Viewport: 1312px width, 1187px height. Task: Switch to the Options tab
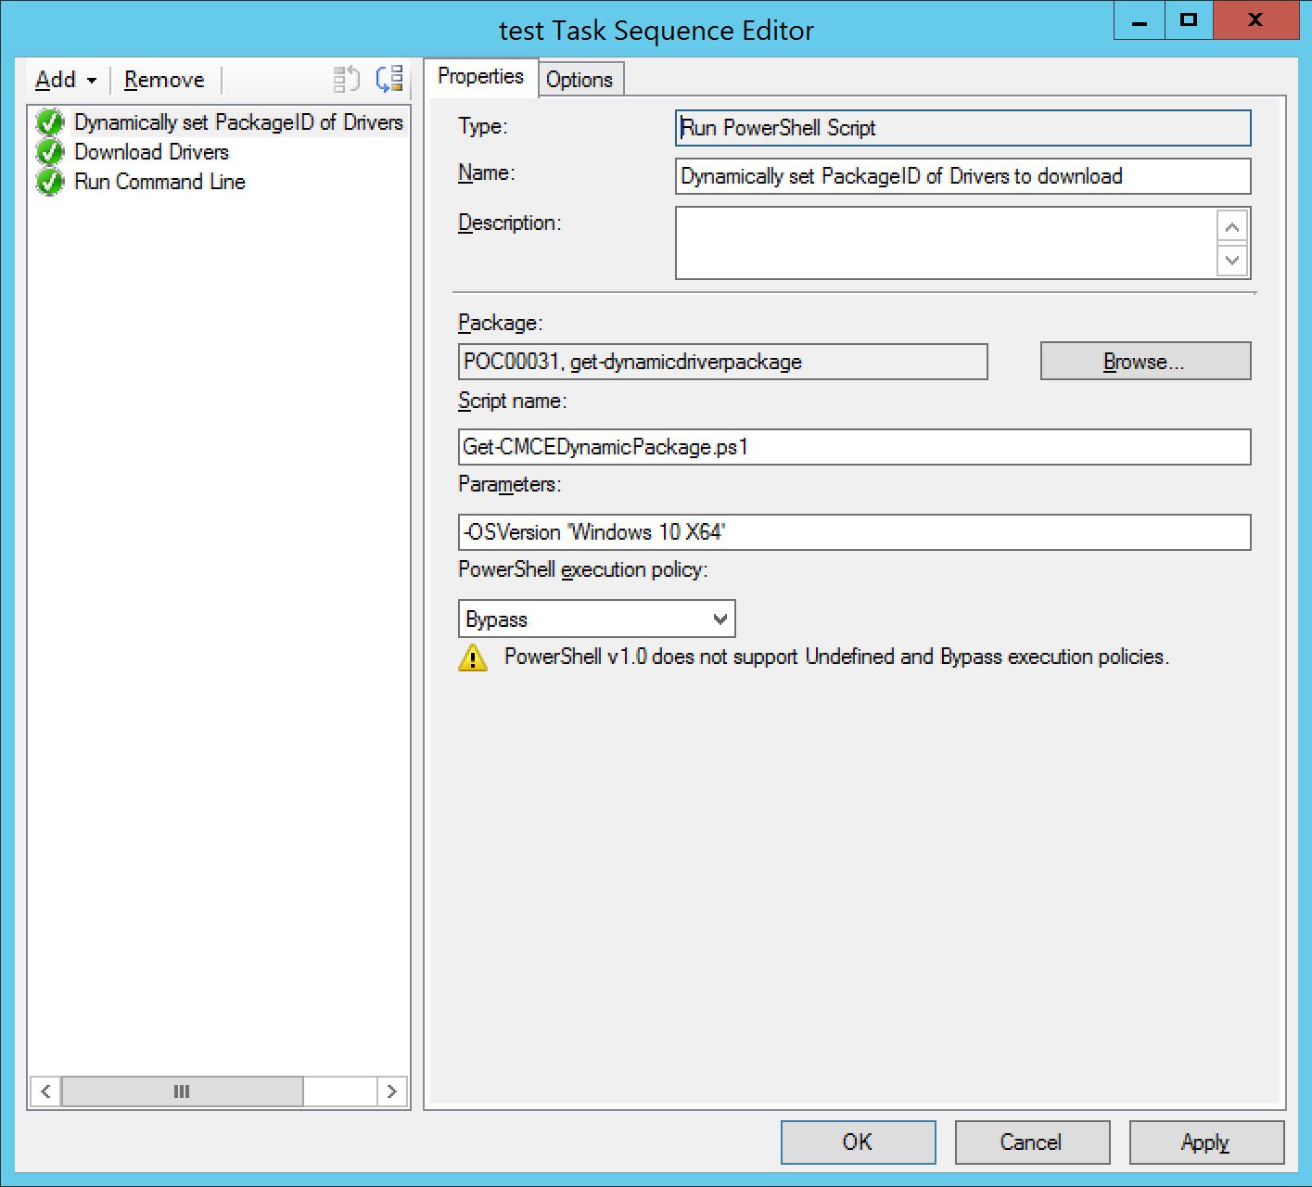(580, 80)
